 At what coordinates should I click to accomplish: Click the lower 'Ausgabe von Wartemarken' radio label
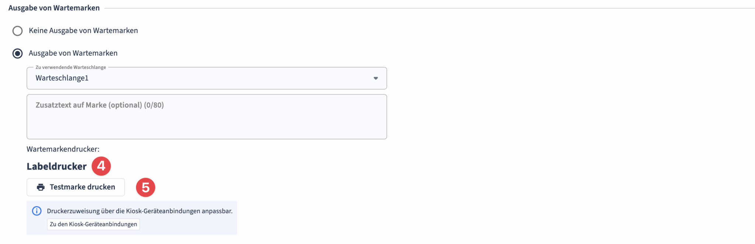point(73,53)
